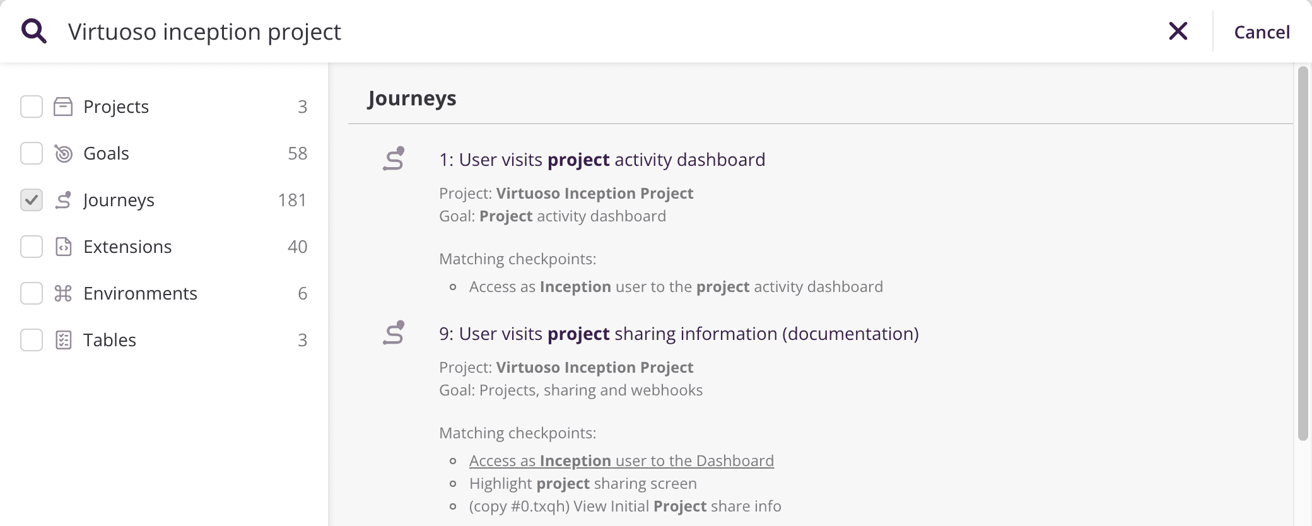Tick the Extensions filter checkbox
This screenshot has height=526, width=1312.
(x=32, y=247)
